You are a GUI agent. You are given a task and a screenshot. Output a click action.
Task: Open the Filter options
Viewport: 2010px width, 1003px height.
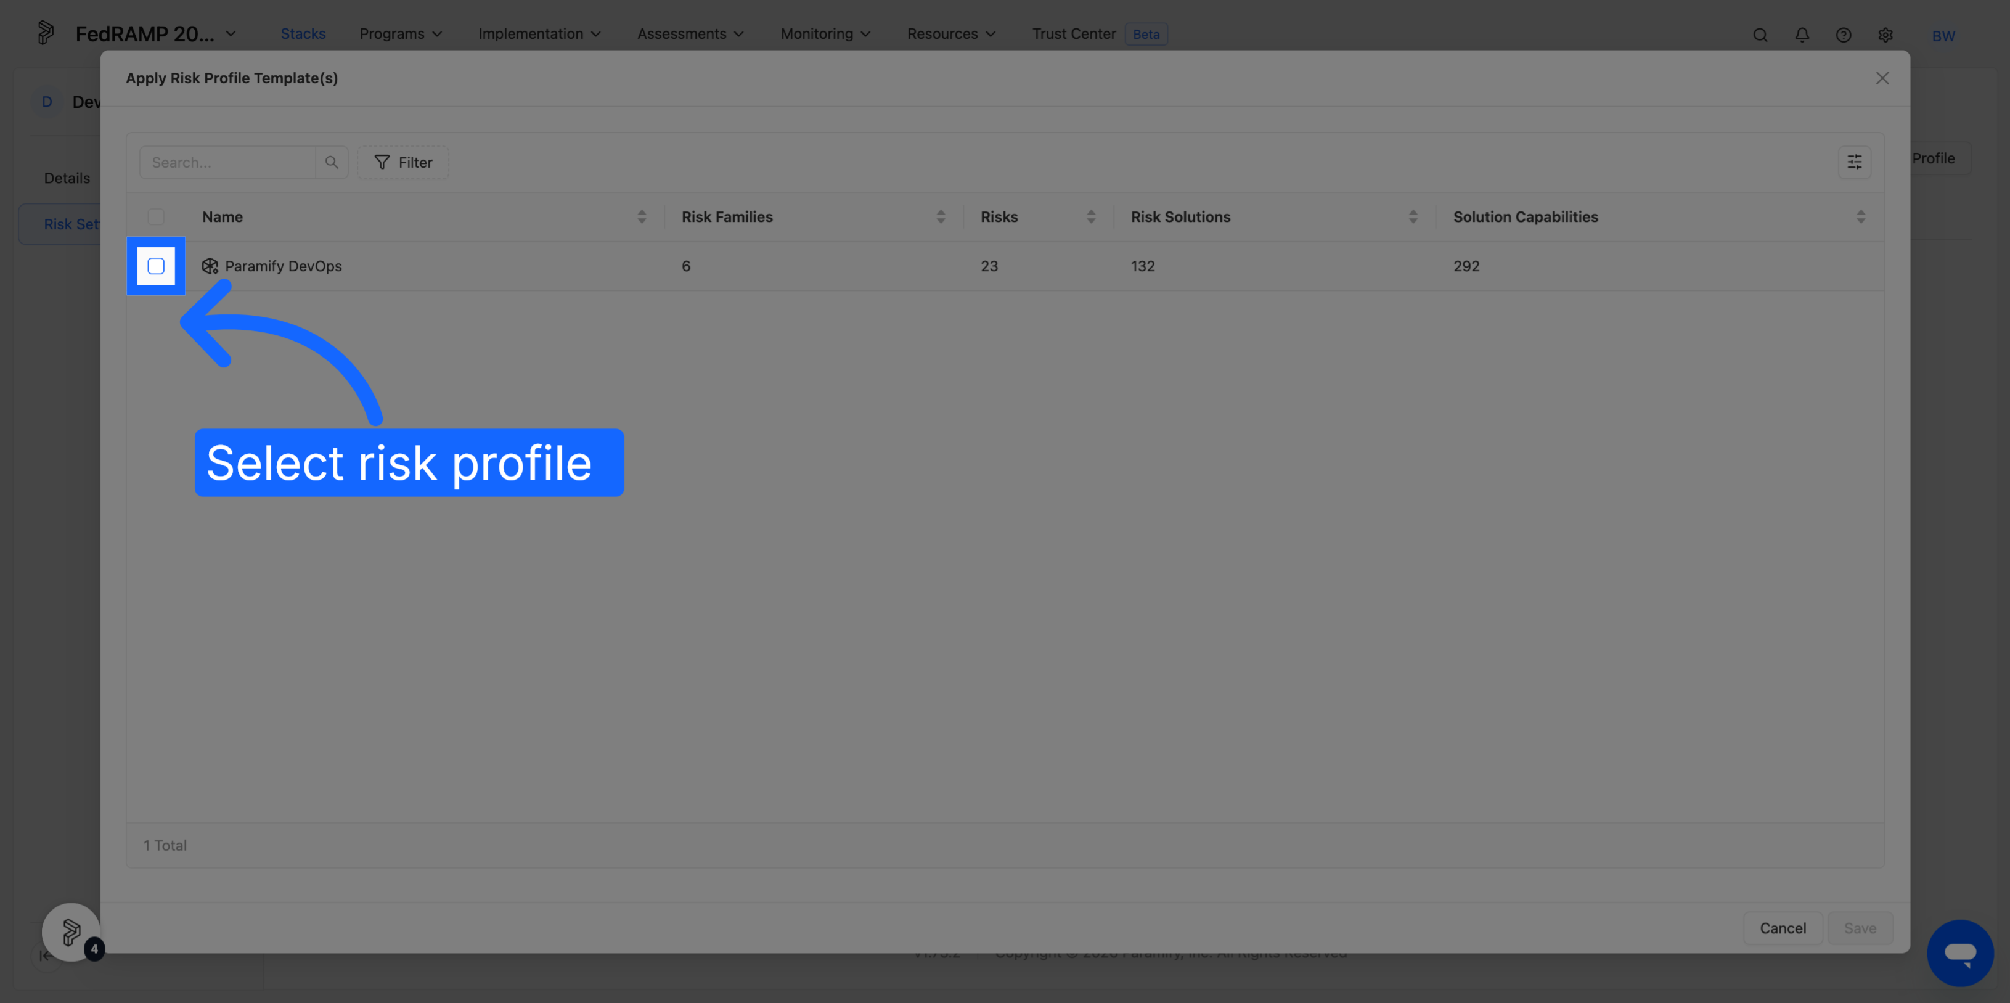[403, 162]
